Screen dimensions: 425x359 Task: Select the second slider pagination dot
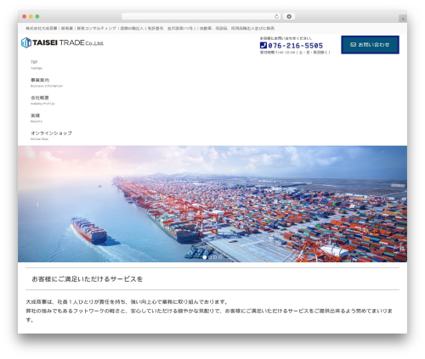210,257
